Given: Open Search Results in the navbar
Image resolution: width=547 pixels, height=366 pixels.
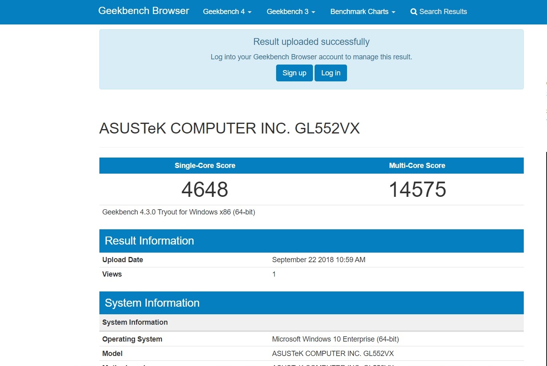Looking at the screenshot, I should pos(439,12).
